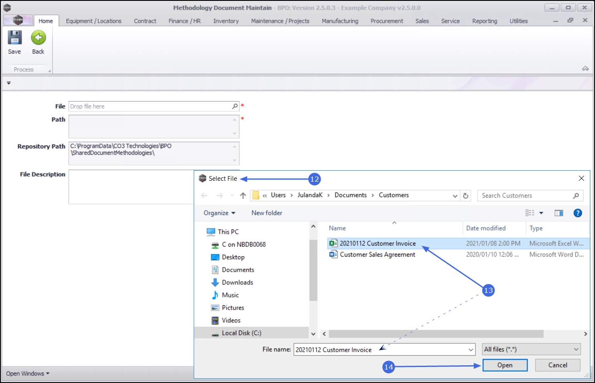The width and height of the screenshot is (595, 383).
Task: Open the Home ribbon tab
Action: (45, 21)
